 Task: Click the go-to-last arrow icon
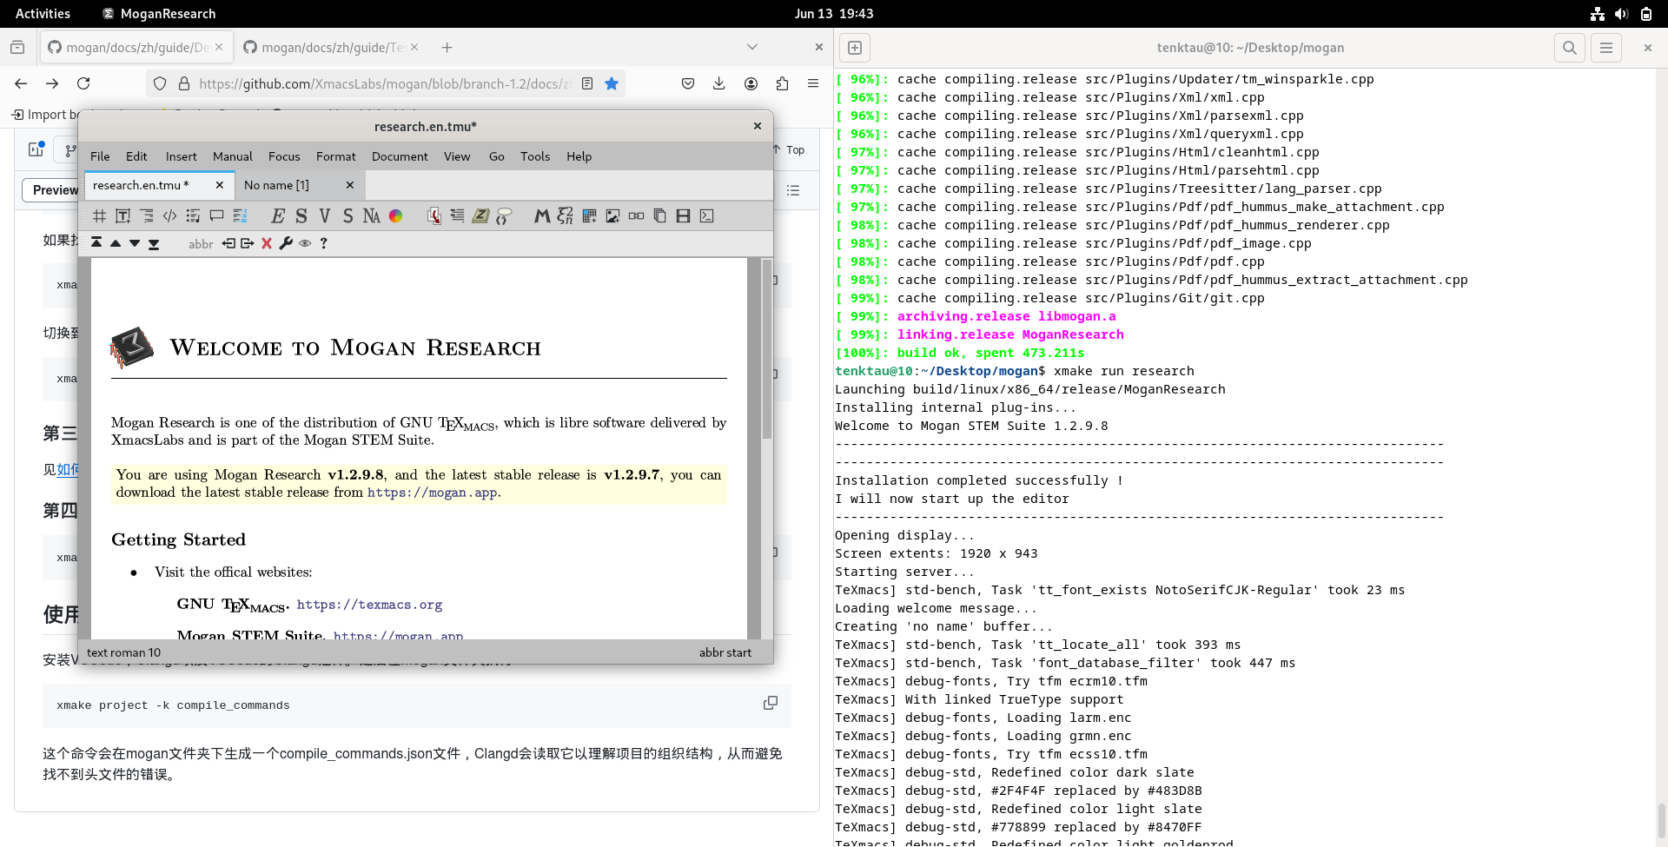(154, 243)
